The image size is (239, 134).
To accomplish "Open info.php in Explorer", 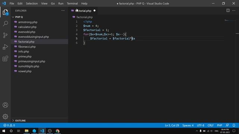I will click(24, 51).
